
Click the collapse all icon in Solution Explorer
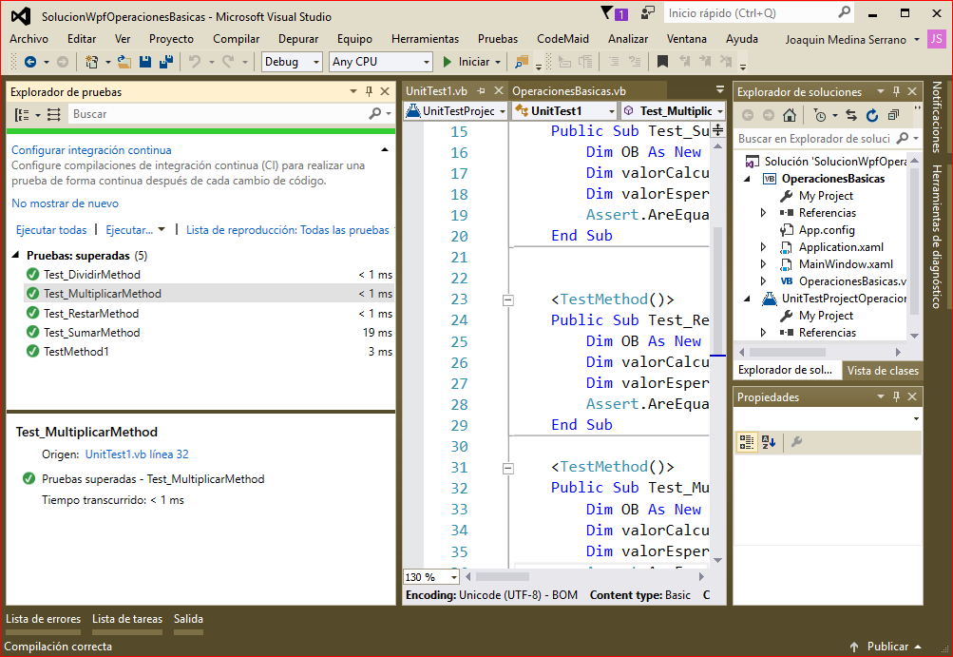tap(893, 115)
